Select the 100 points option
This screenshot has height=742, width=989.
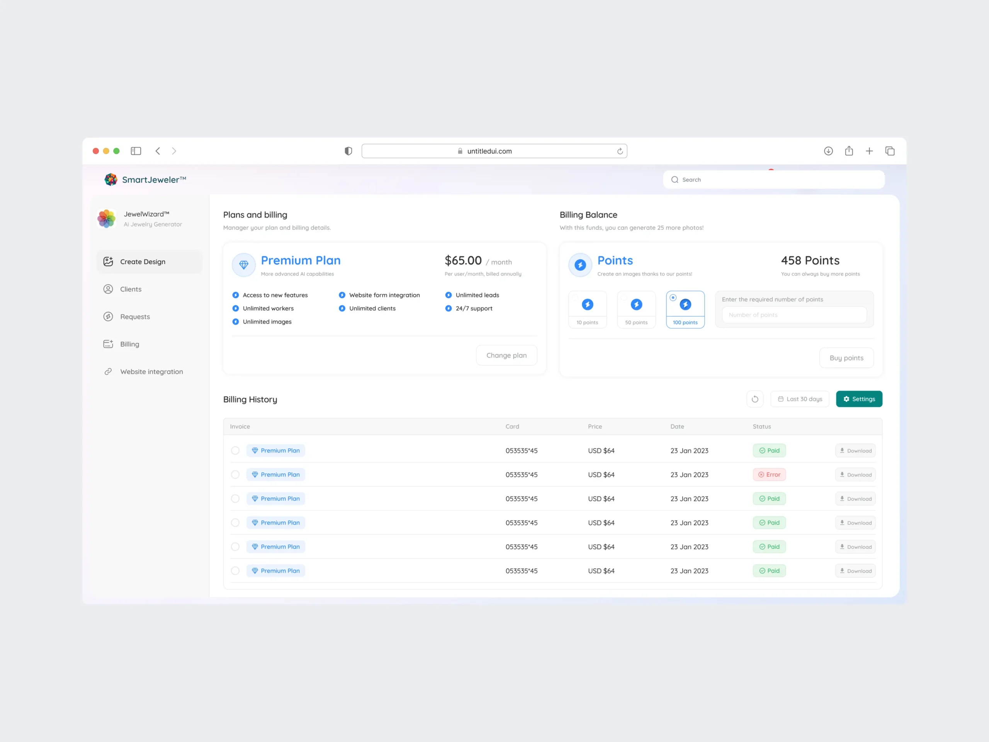685,310
